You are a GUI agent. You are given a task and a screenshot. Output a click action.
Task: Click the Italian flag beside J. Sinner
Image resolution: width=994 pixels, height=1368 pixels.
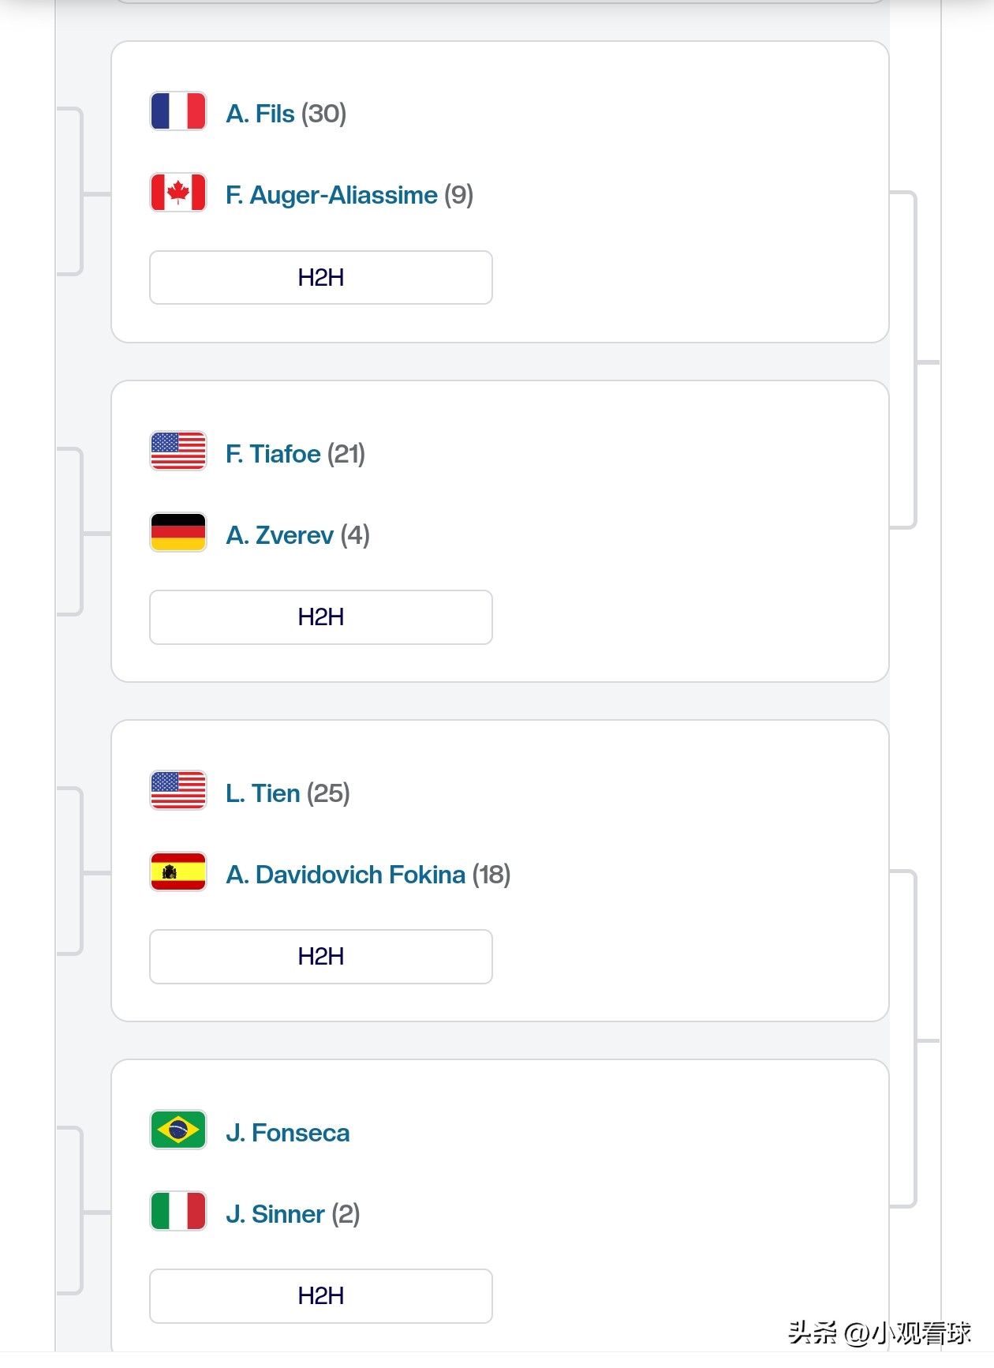click(x=178, y=1212)
